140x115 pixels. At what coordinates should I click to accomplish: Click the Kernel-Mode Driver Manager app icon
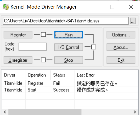point(6,7)
